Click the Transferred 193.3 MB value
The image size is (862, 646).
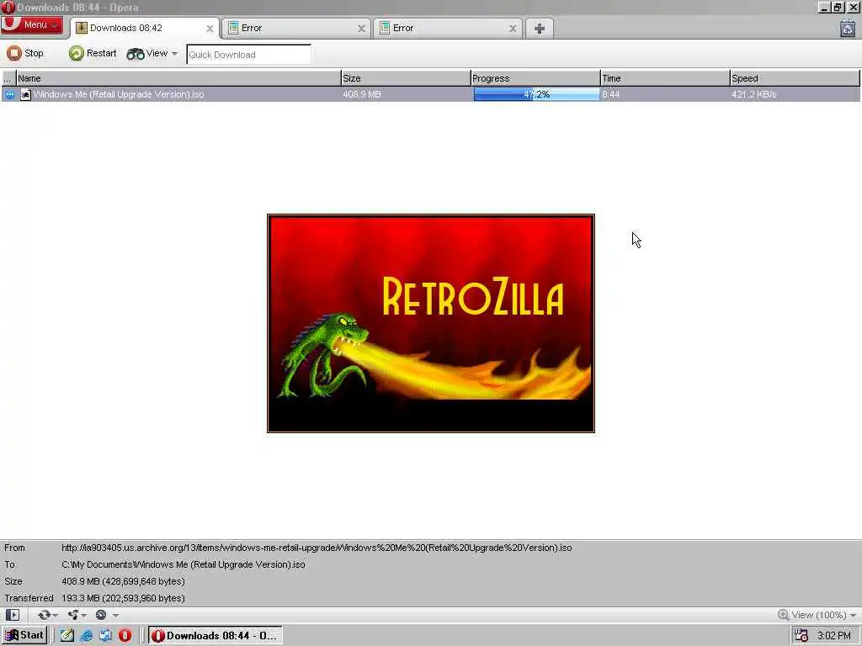[123, 598]
